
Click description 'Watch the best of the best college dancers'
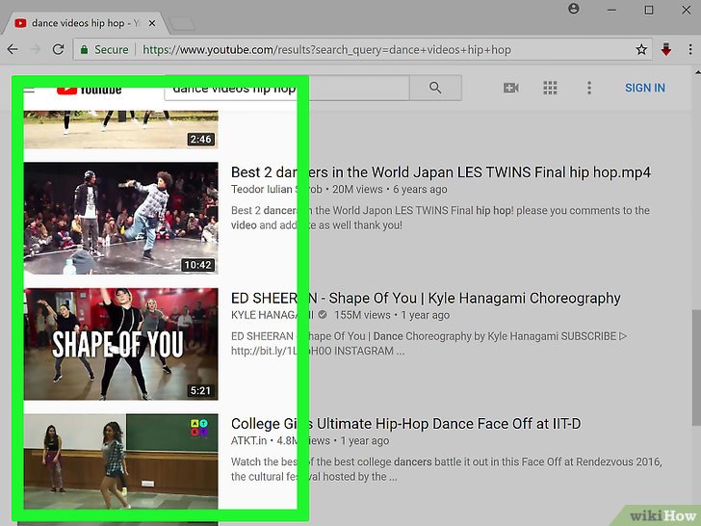click(x=446, y=469)
